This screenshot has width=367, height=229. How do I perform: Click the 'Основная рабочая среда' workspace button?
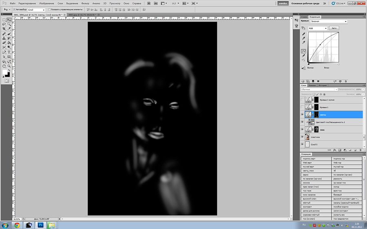click(x=305, y=4)
